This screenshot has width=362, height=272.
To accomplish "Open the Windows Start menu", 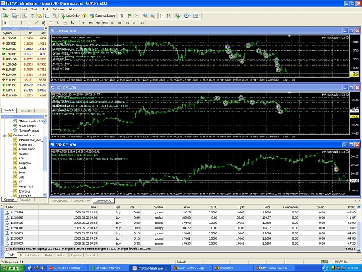I will (x=12, y=268).
